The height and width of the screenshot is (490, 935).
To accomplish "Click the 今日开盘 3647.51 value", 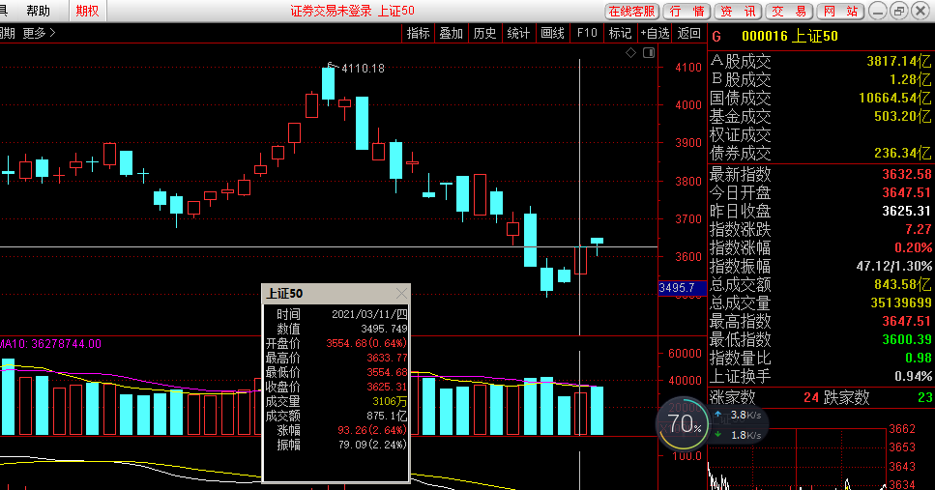I will [x=906, y=192].
